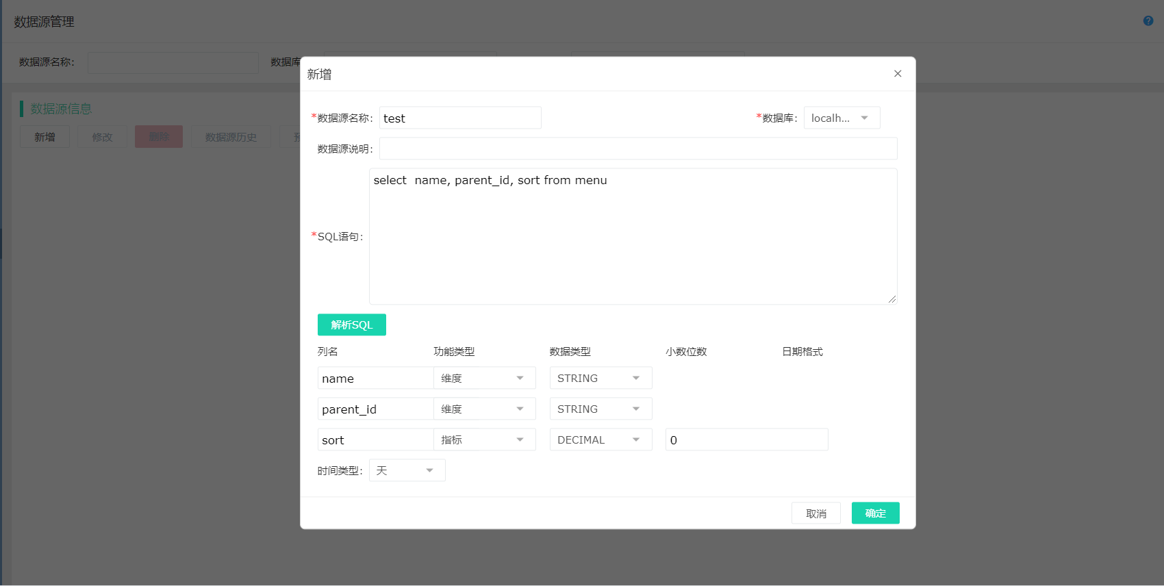Open the help question mark icon
Image resolution: width=1164 pixels, height=586 pixels.
[x=1148, y=21]
